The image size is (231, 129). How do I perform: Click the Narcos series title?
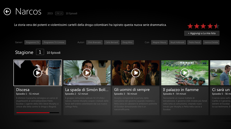coord(28,11)
